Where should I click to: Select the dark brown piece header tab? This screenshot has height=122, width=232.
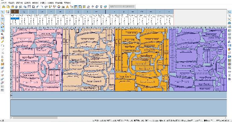click(15, 12)
